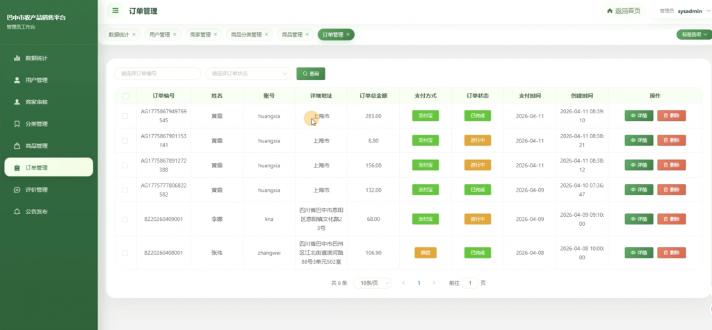
Task: Click the 查询 search button
Action: (x=311, y=74)
